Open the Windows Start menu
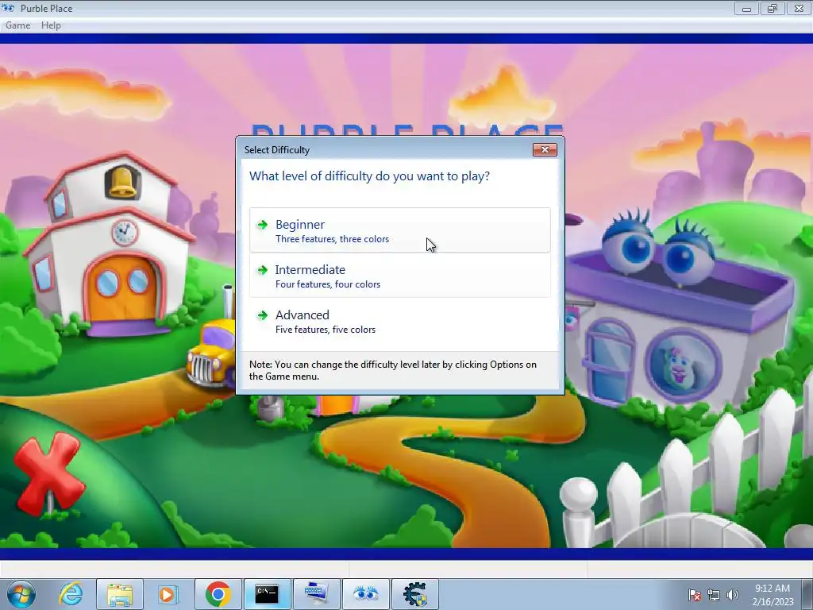This screenshot has height=610, width=813. [21, 594]
